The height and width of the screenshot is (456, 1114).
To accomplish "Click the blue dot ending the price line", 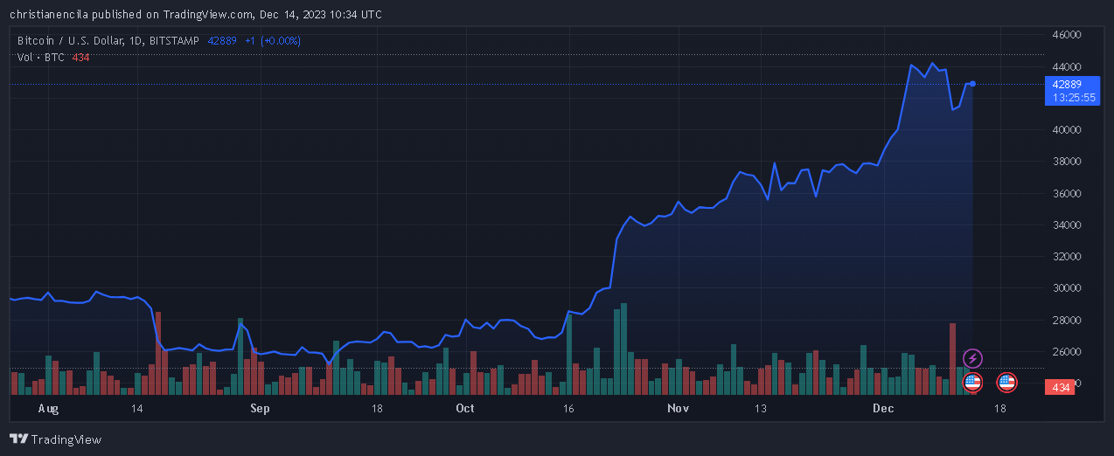I will [x=973, y=84].
